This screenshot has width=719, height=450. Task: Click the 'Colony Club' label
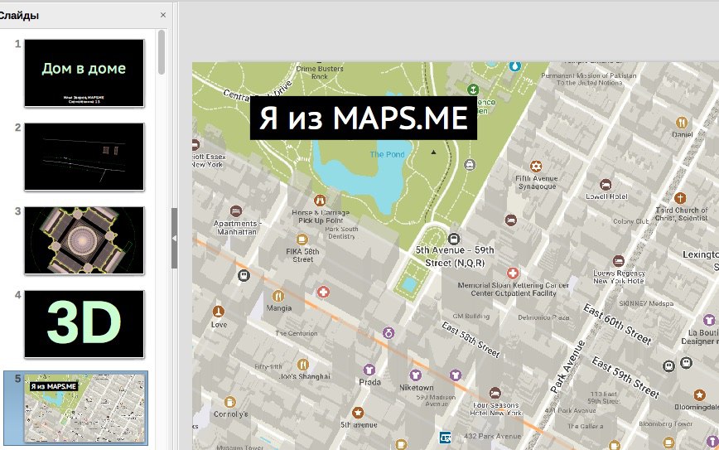pos(631,221)
